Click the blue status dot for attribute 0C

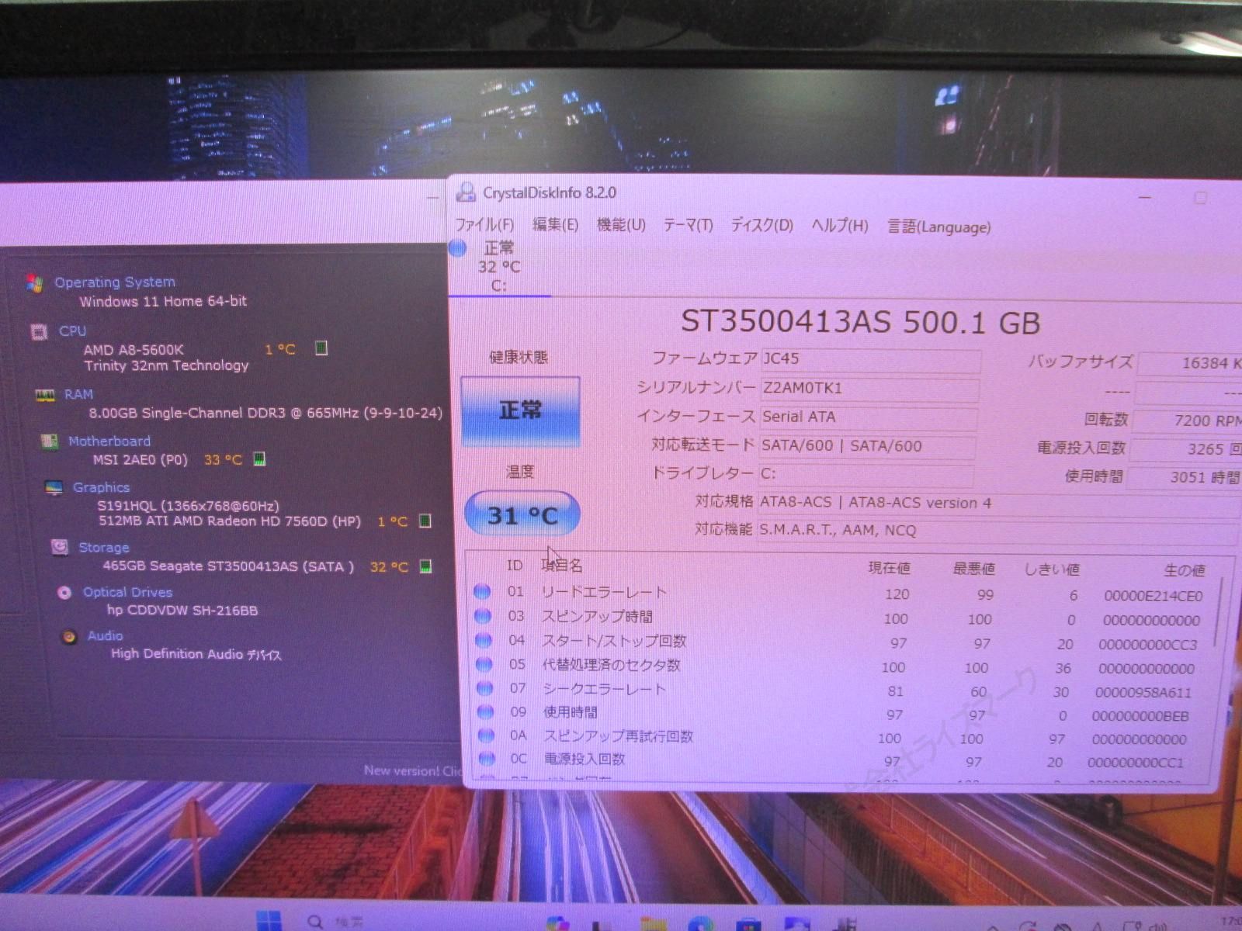487,758
